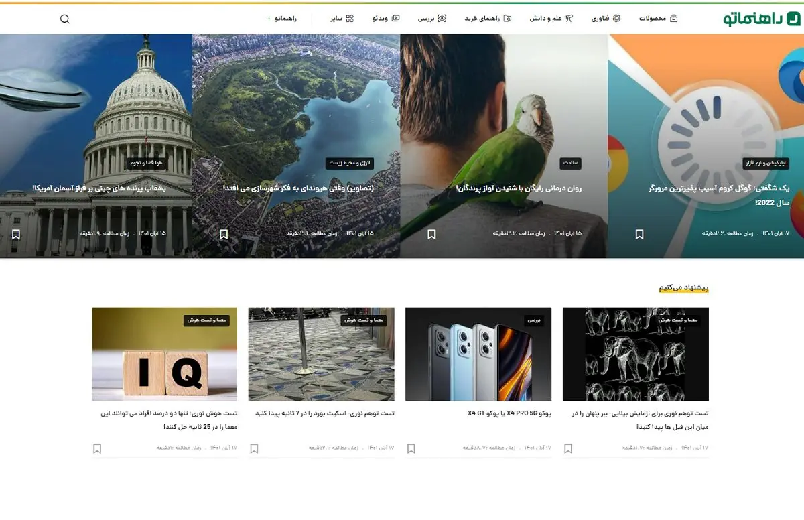The image size is (804, 520).
Task: Open the تست هوش نوری puzzle title
Action: [169, 420]
